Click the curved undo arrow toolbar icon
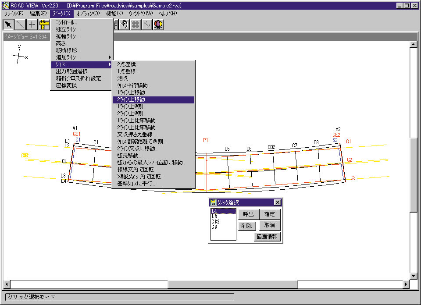 124,25
